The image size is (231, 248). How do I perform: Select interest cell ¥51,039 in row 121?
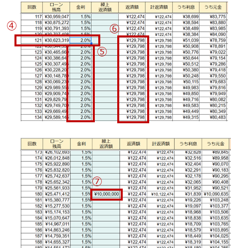click(x=186, y=40)
